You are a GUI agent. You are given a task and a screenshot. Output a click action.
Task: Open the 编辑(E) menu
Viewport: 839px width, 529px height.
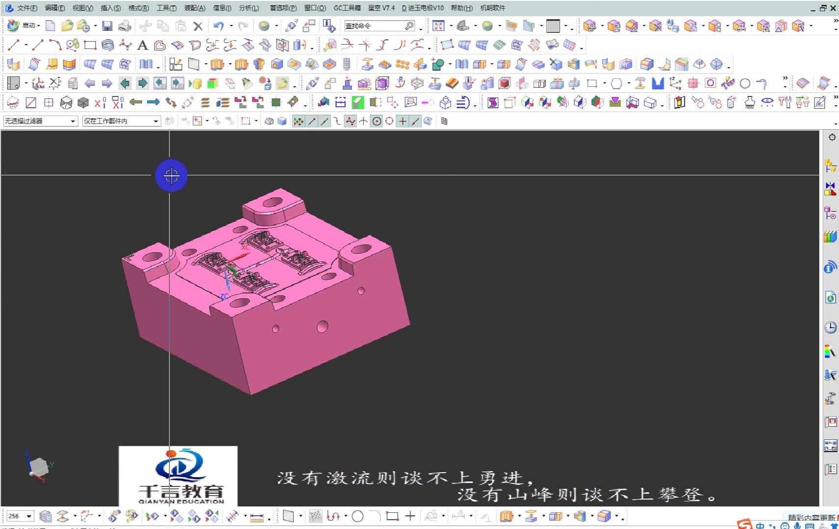[54, 8]
